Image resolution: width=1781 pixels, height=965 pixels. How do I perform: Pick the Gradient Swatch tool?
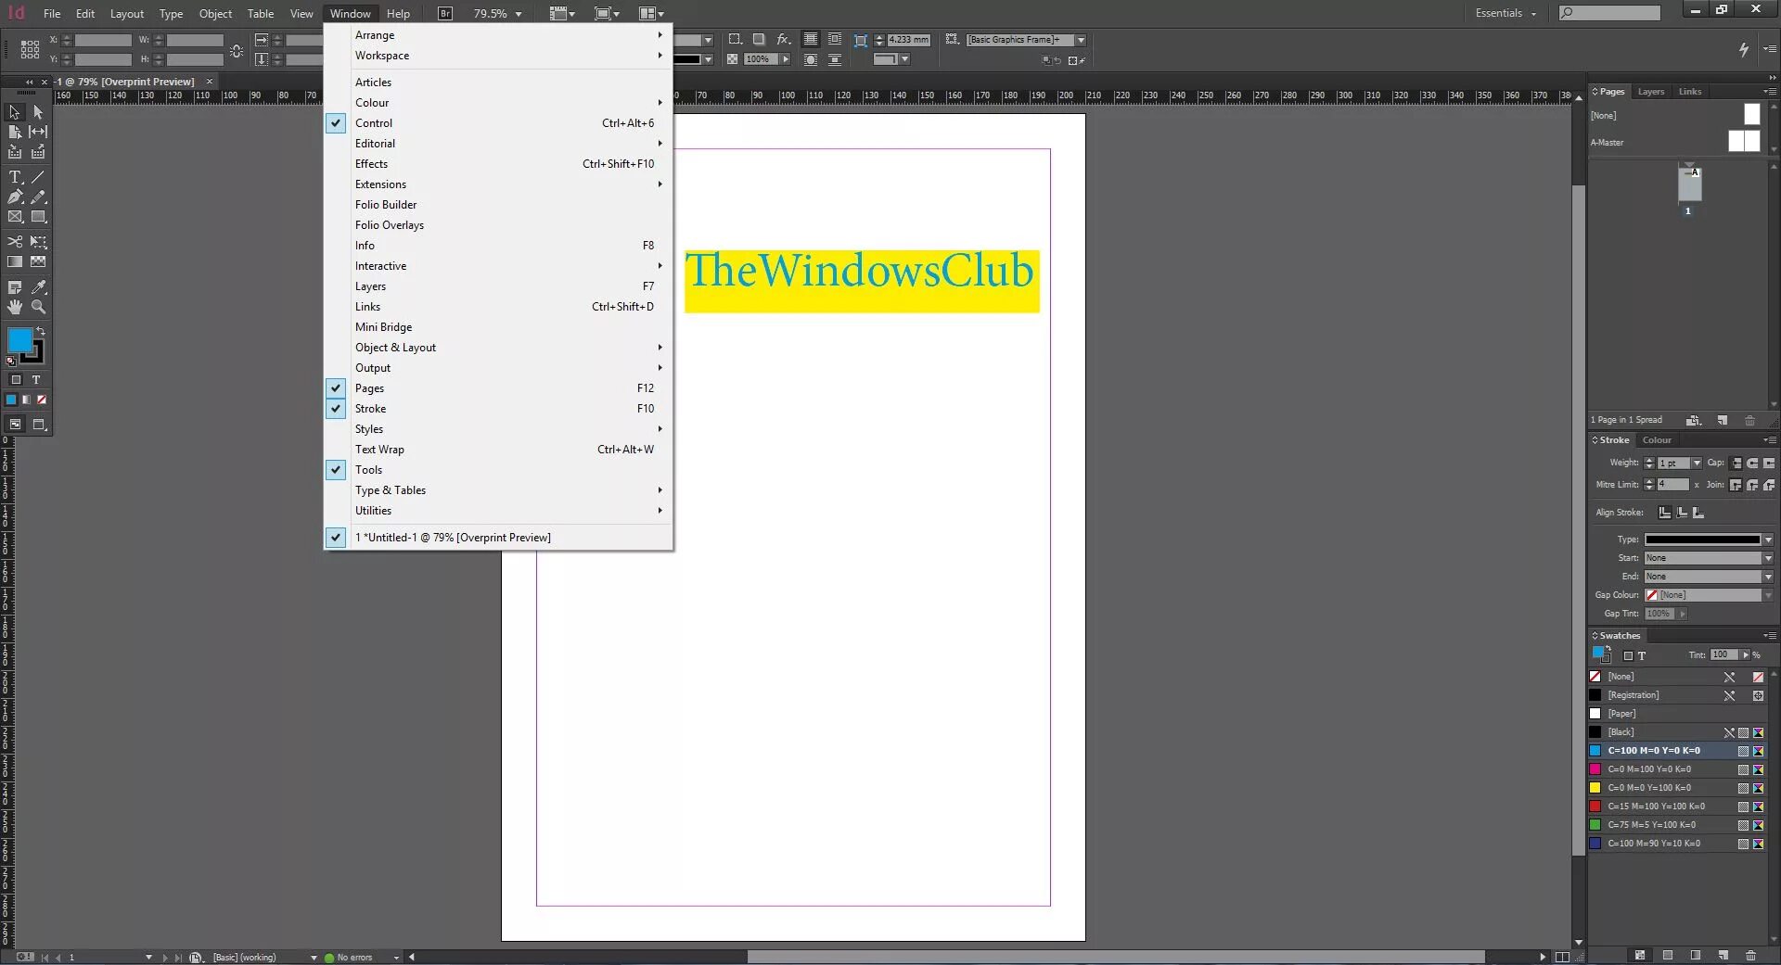pyautogui.click(x=15, y=262)
